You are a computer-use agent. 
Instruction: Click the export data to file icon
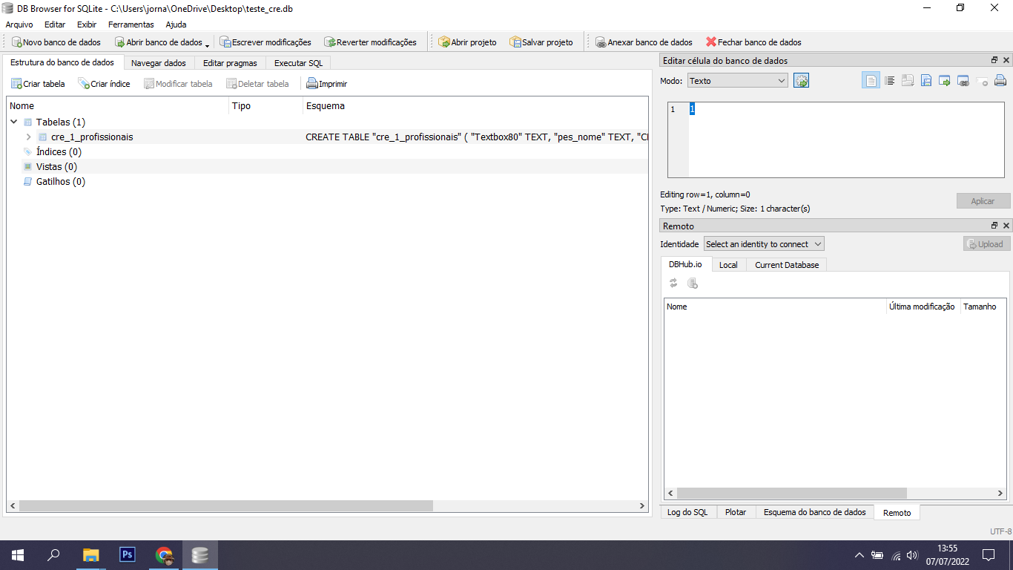pos(926,80)
